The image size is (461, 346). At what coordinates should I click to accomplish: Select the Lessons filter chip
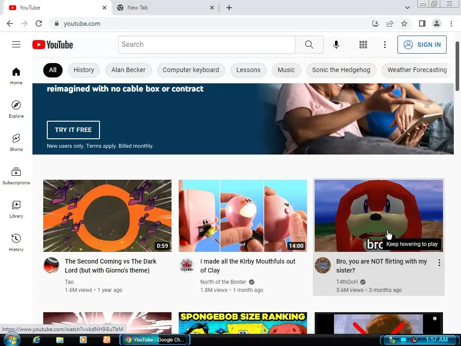(248, 70)
